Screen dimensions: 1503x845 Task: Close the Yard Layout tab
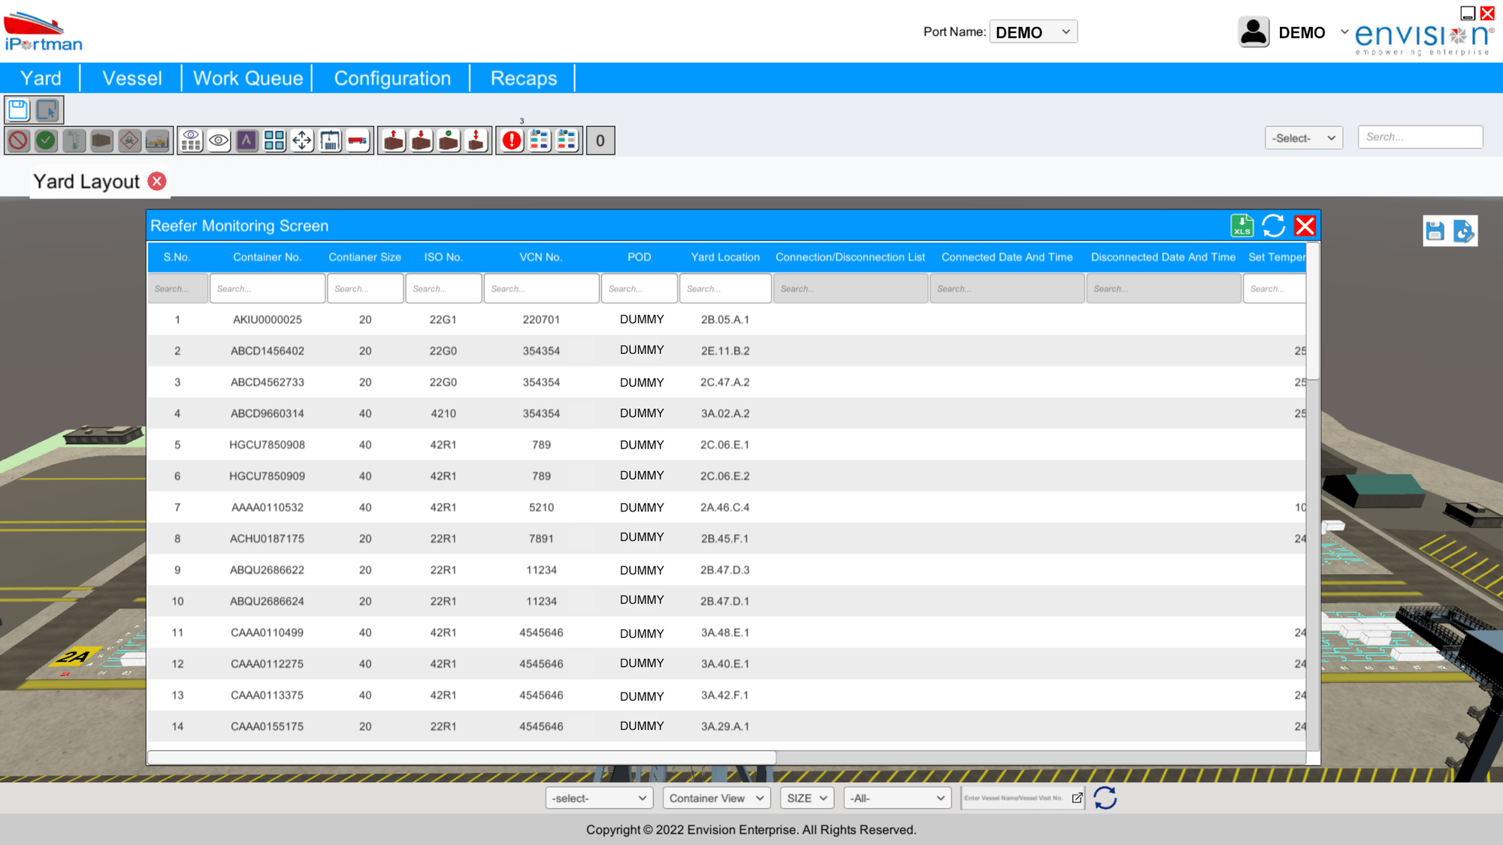pyautogui.click(x=156, y=181)
